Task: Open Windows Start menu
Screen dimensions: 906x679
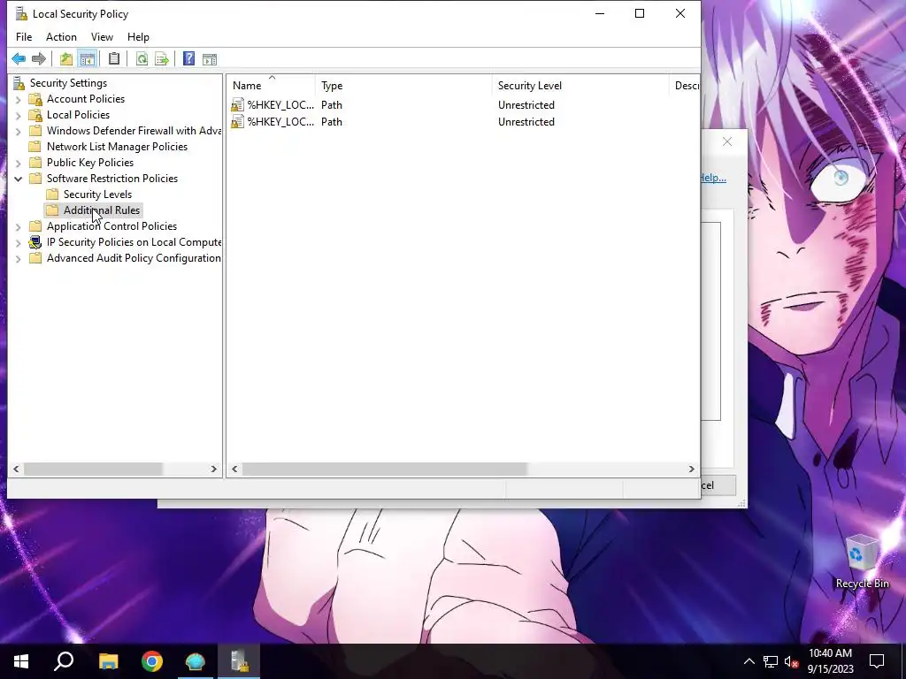Action: tap(21, 661)
